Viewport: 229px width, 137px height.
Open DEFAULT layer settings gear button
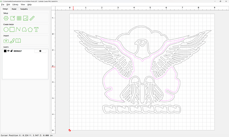coord(40,51)
